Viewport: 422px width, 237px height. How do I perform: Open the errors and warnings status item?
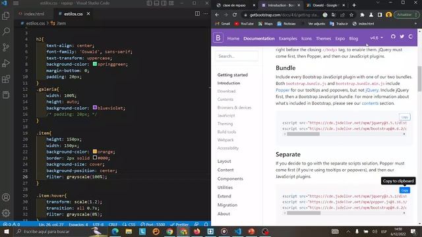point(11,224)
